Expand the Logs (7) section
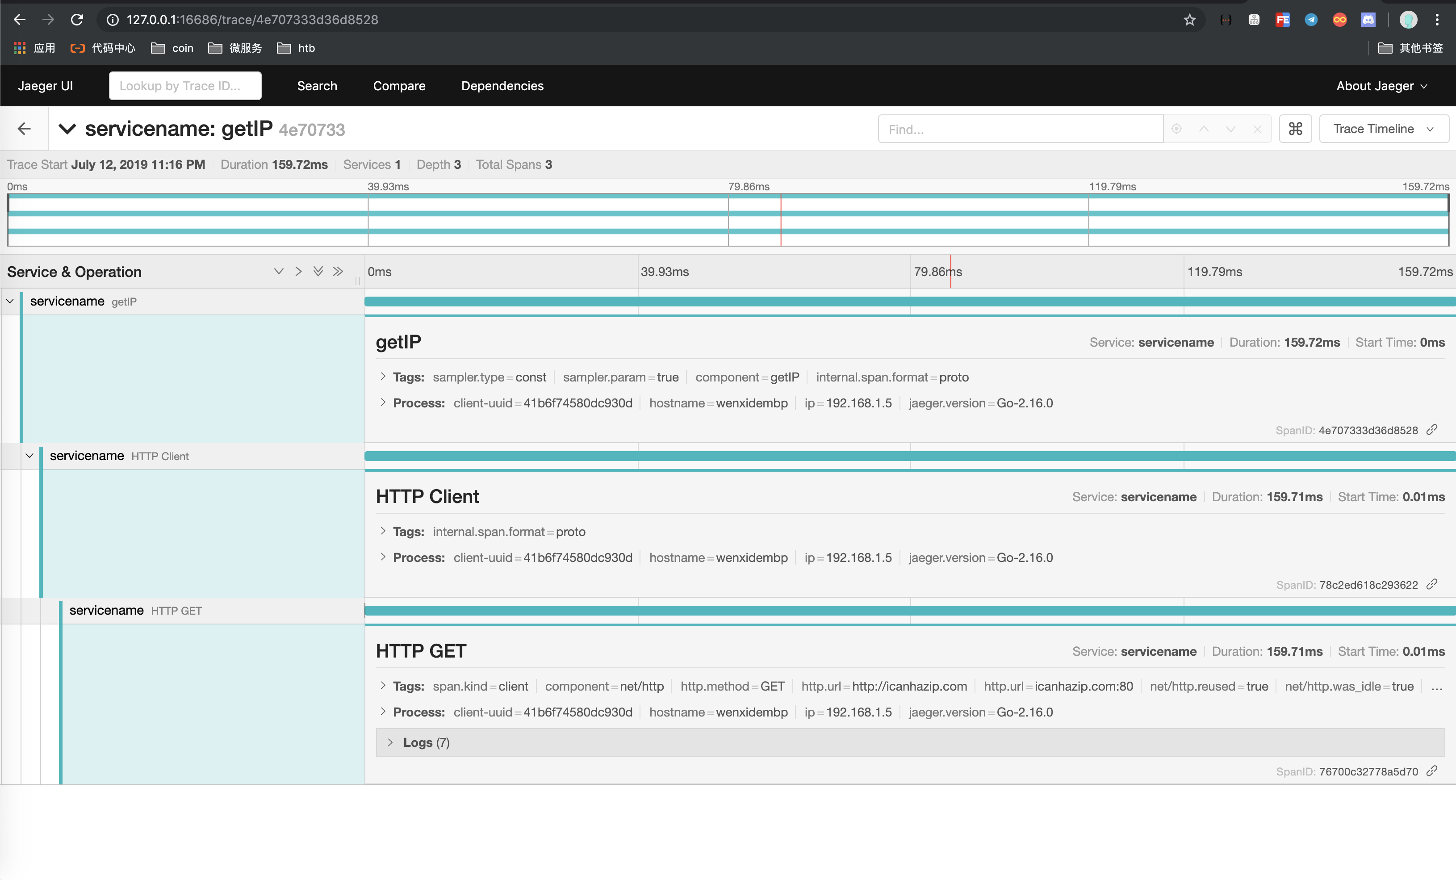 coord(426,742)
